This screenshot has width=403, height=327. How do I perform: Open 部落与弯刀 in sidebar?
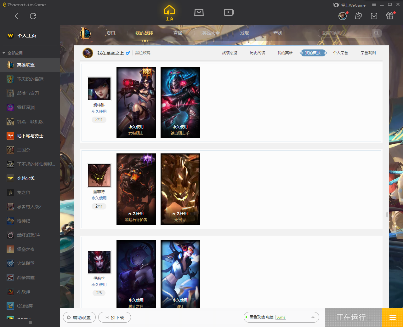tap(30, 93)
